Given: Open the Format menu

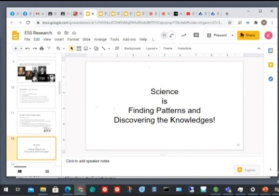Looking at the screenshot, I should 73,39.
